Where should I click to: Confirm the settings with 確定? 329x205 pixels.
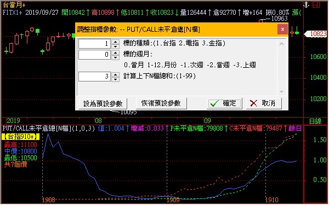[224, 103]
